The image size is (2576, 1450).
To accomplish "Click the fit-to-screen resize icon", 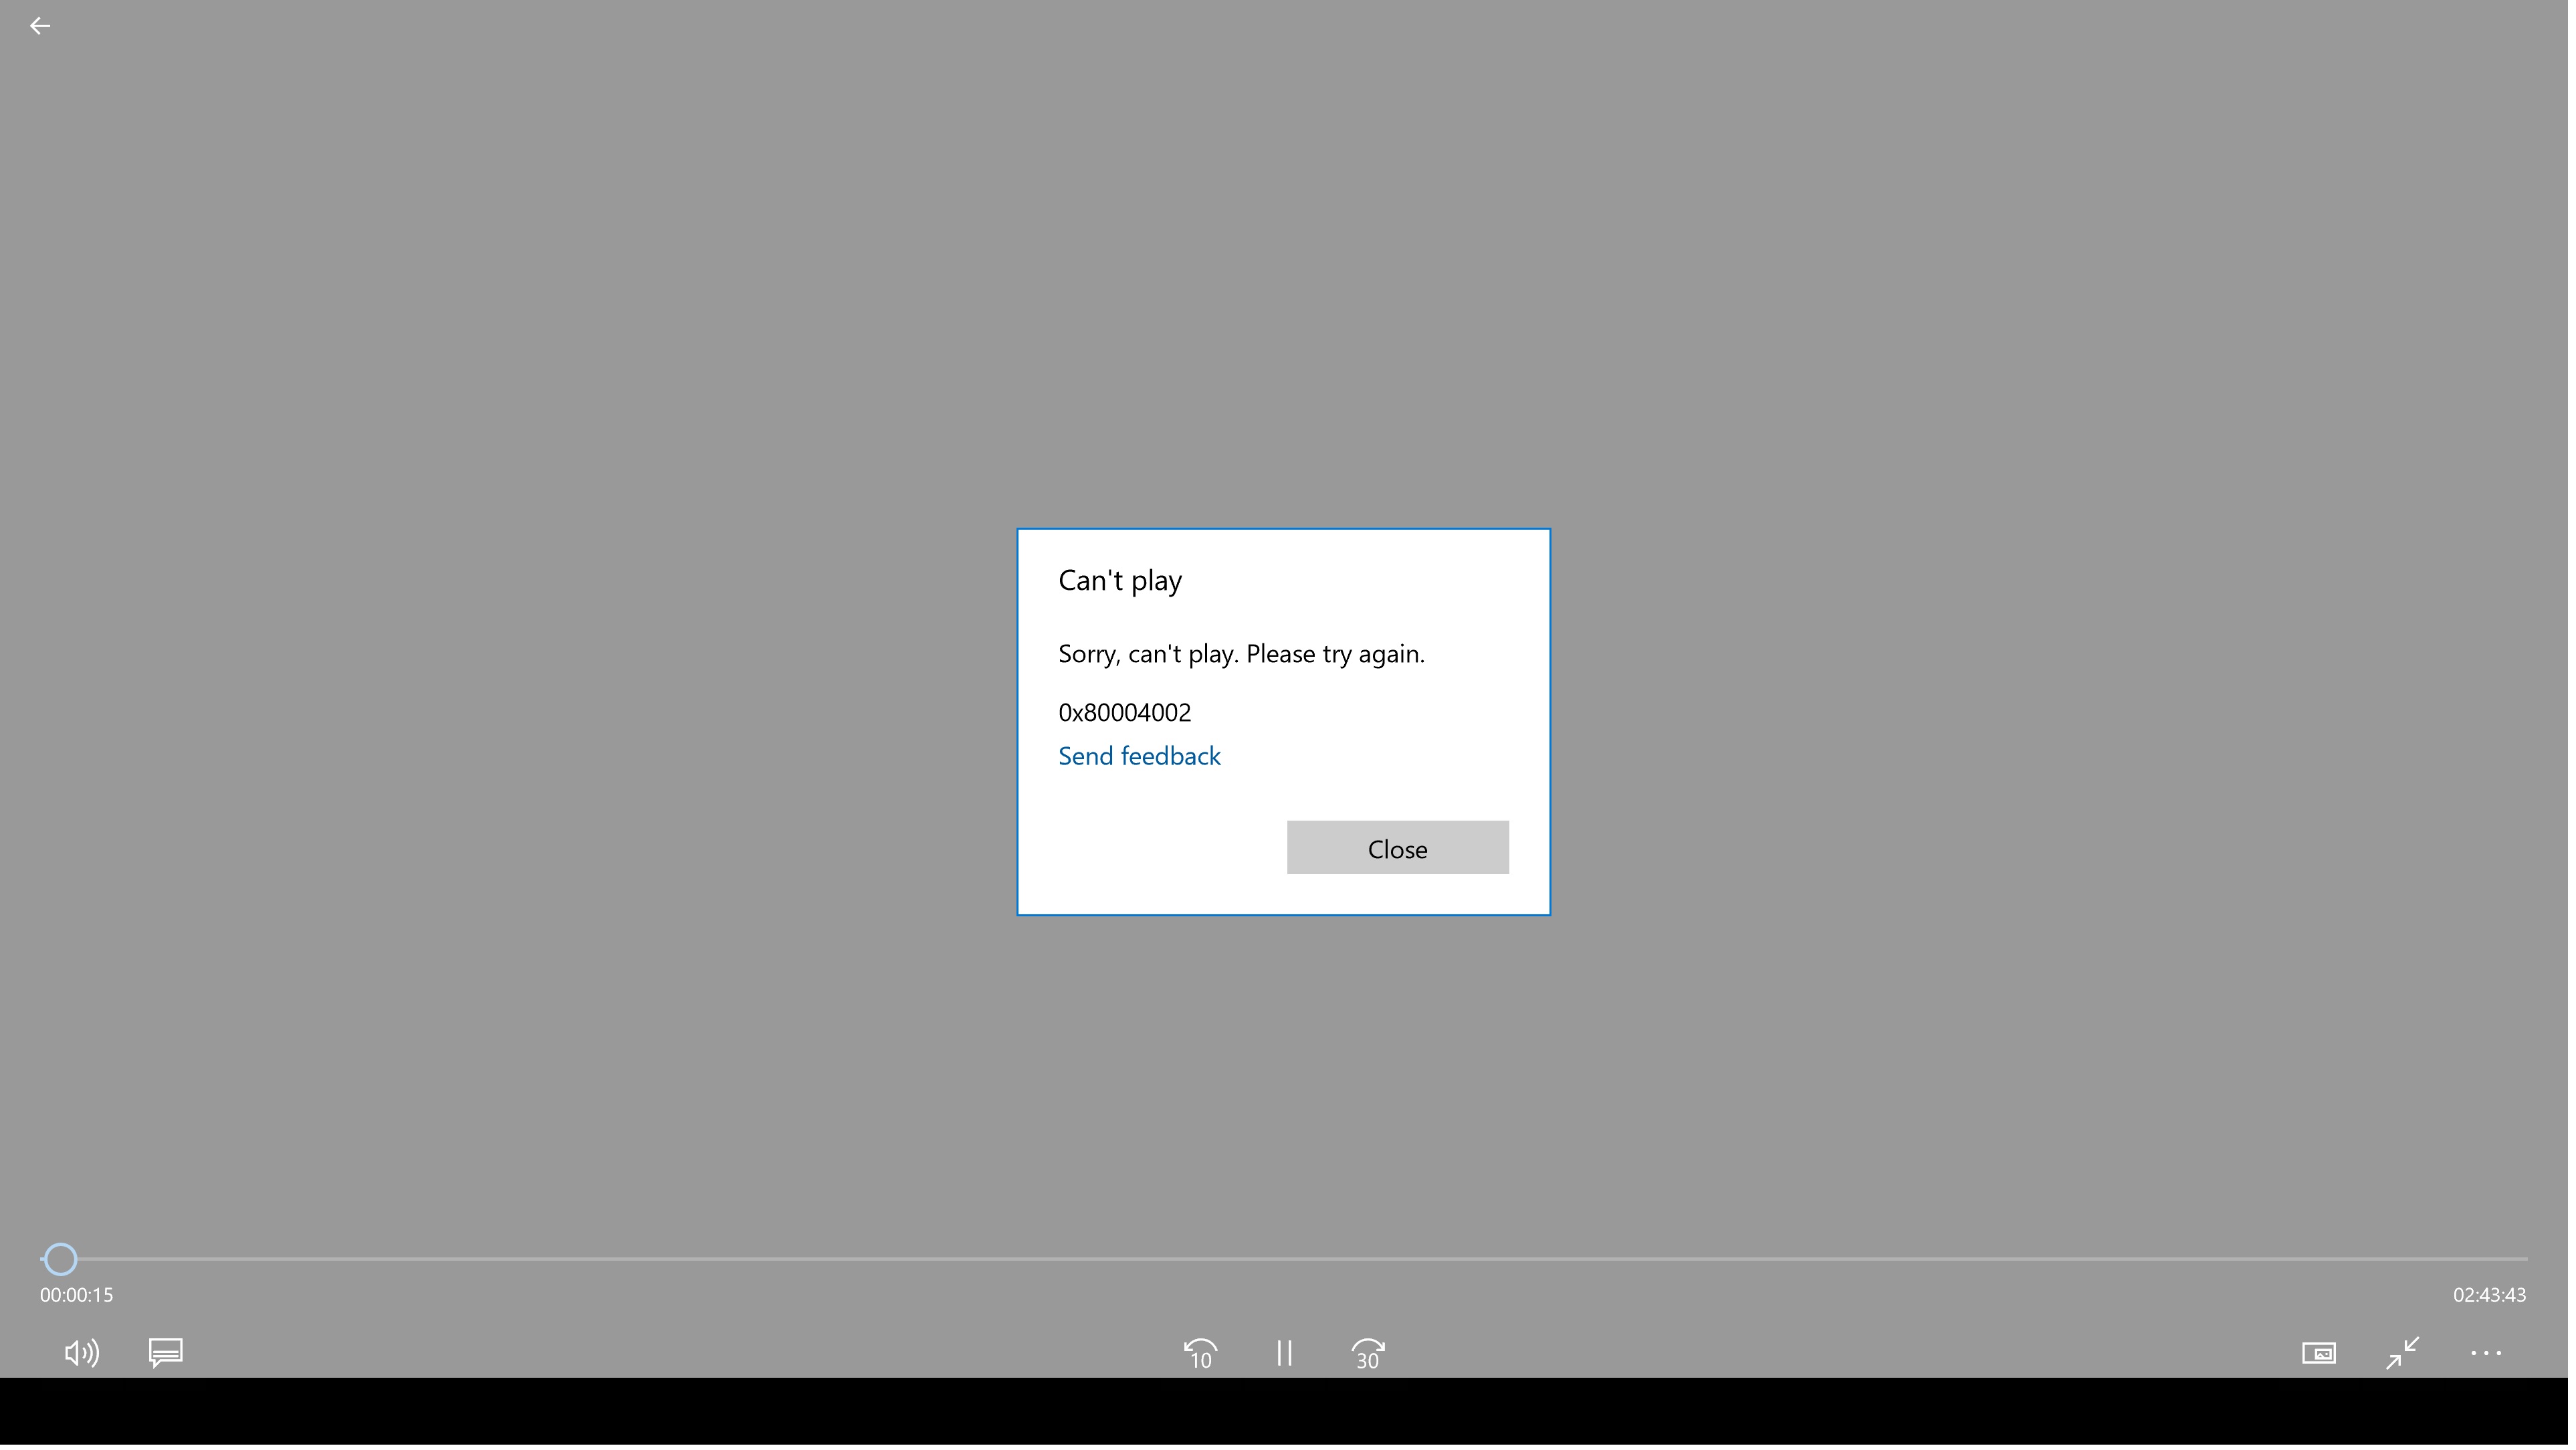I will click(2401, 1351).
